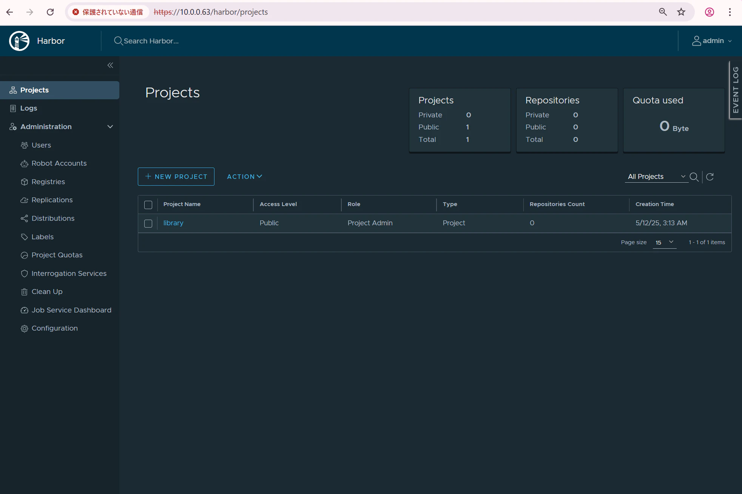This screenshot has height=494, width=742.
Task: Open the ACTION dropdown menu
Action: point(244,177)
